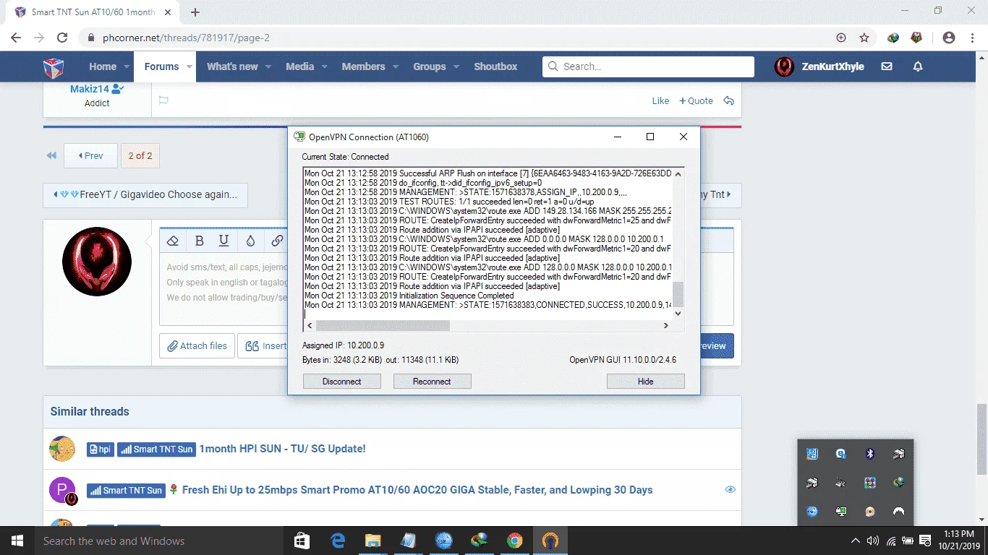
Task: Open the '1month HPI SUN' thread link
Action: click(x=282, y=449)
